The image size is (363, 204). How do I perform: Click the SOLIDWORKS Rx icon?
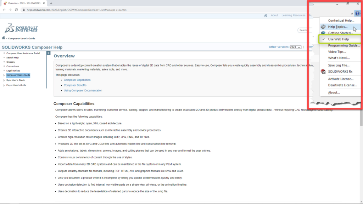323,72
